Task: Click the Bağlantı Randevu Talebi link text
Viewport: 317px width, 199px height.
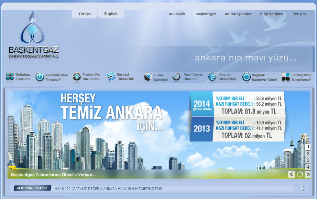Action: tap(264, 77)
